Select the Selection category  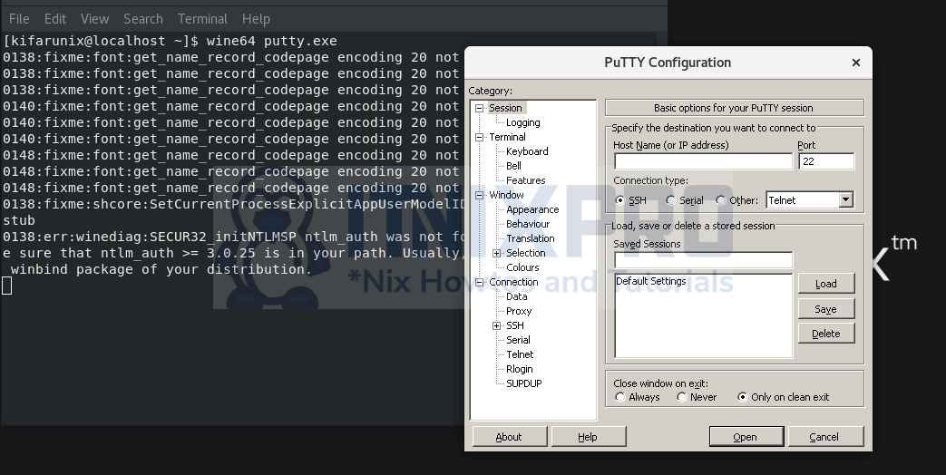(525, 253)
